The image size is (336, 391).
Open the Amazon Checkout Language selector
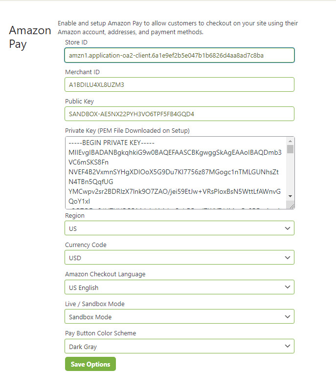(179, 287)
